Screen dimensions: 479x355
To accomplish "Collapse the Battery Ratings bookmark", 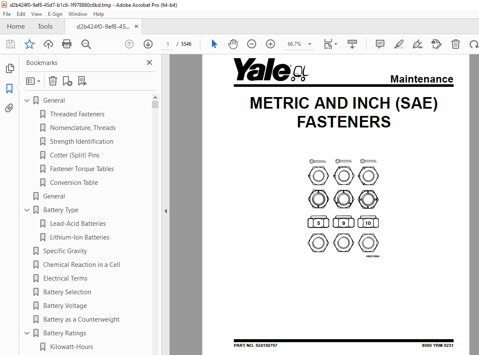I will click(x=27, y=333).
